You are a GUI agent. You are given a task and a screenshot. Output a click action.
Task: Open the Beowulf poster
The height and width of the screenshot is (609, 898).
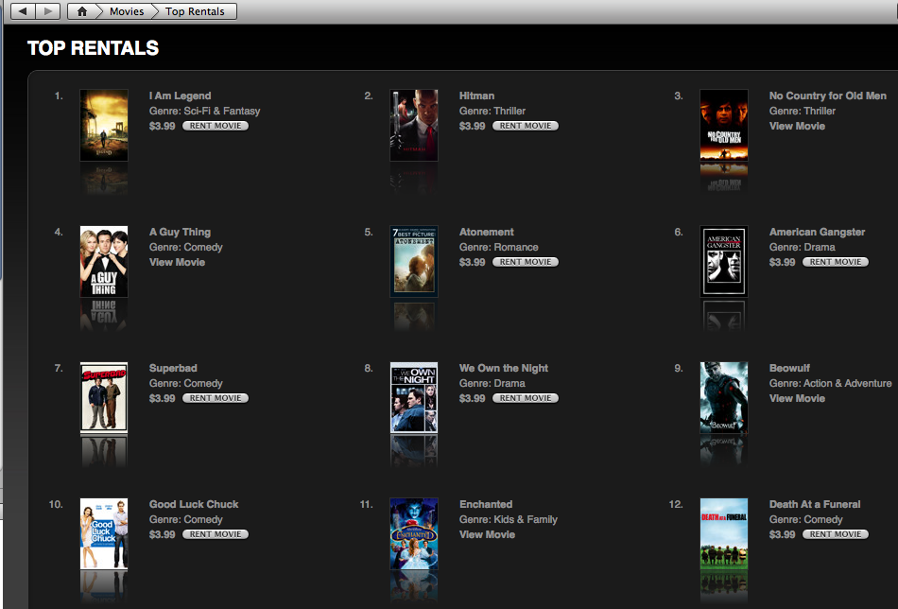tap(724, 397)
